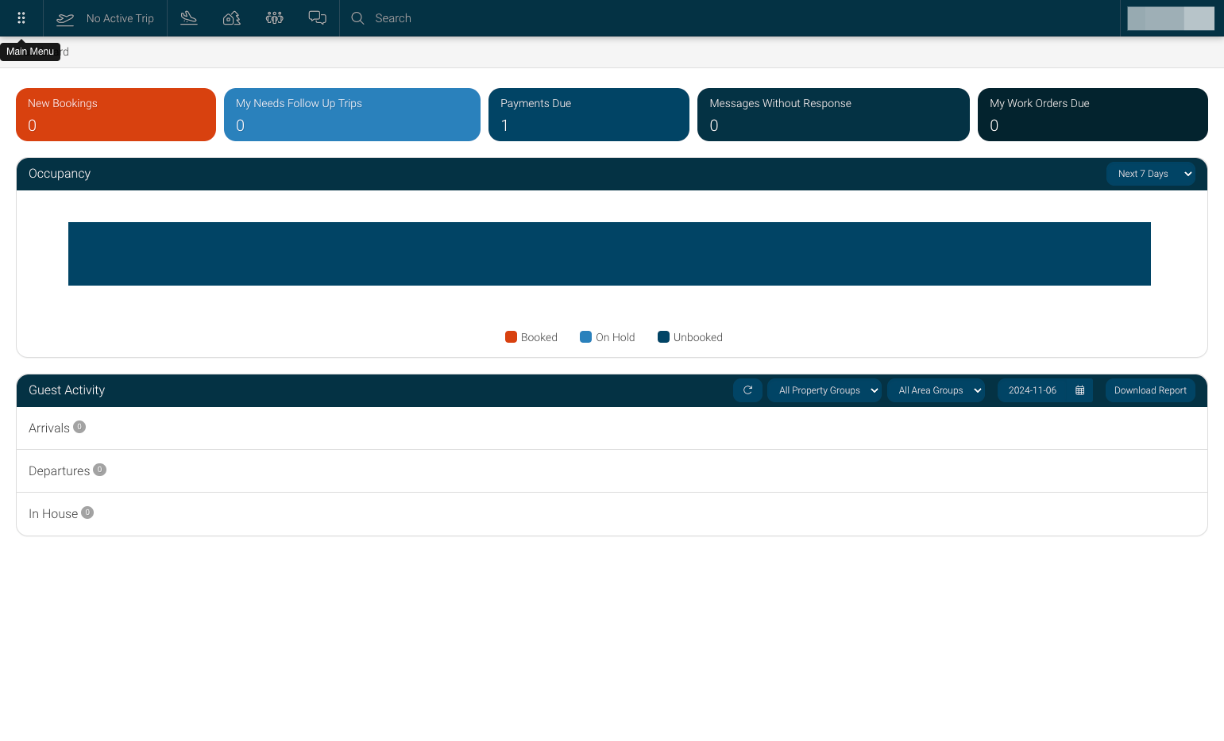This screenshot has width=1224, height=741.
Task: Refresh the Guest Activity panel
Action: [x=747, y=390]
